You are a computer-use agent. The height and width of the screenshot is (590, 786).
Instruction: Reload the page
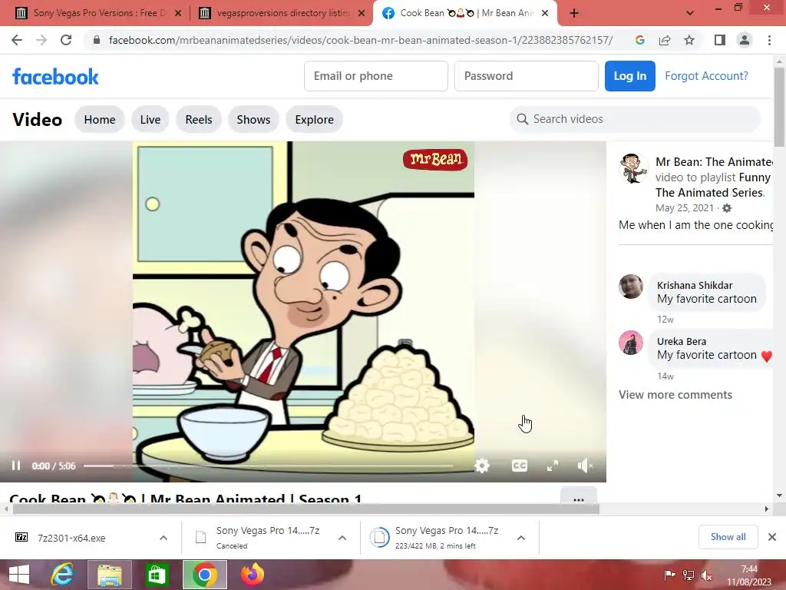click(x=66, y=40)
